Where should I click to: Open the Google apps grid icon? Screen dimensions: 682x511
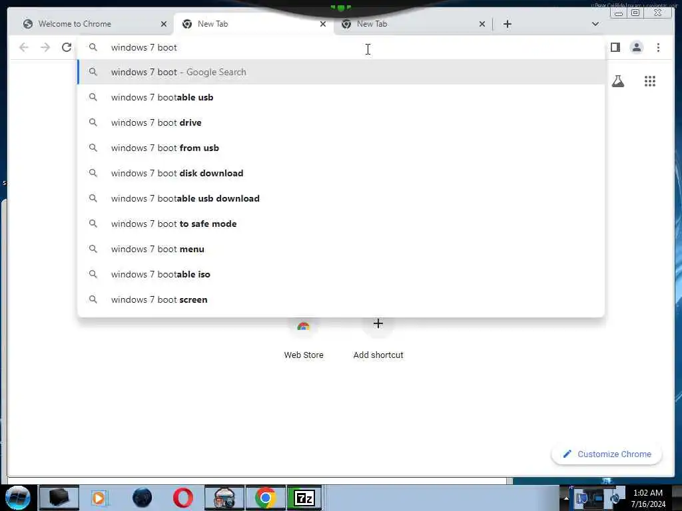pyautogui.click(x=650, y=81)
